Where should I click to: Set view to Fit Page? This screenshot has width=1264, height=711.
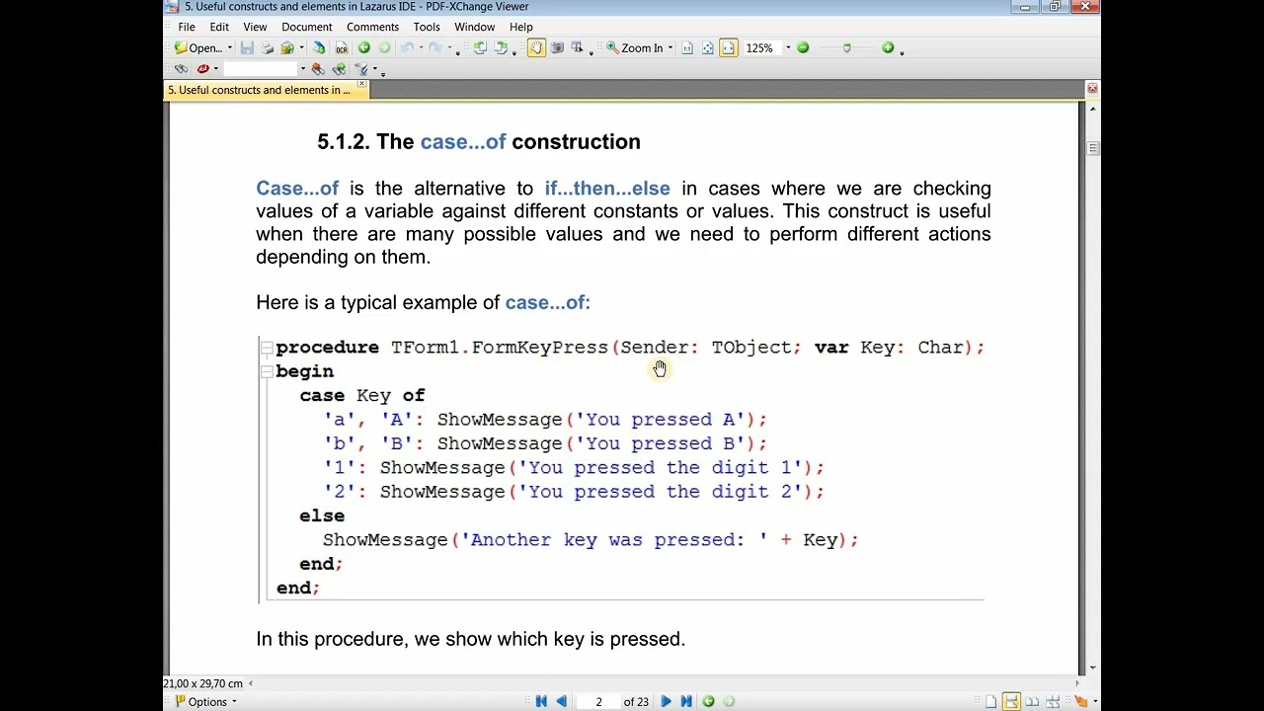[x=708, y=47]
